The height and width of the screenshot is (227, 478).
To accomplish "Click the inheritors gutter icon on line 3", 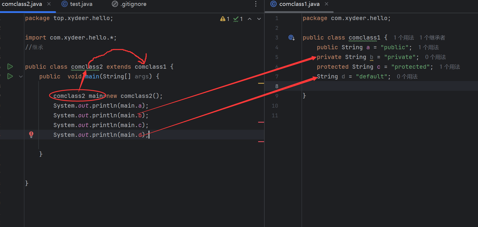I will [291, 38].
